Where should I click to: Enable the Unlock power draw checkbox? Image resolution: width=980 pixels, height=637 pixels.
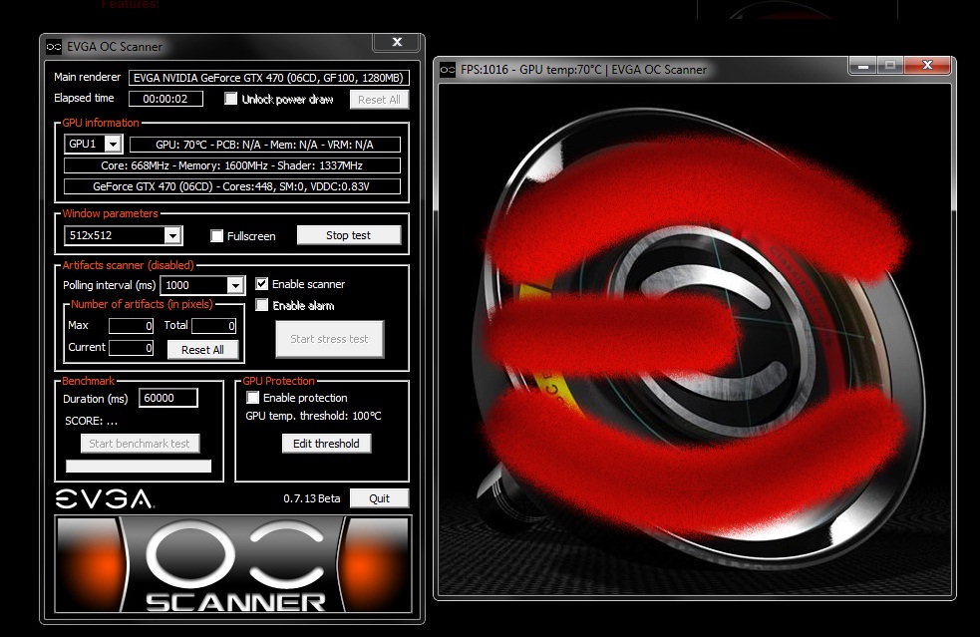point(231,99)
